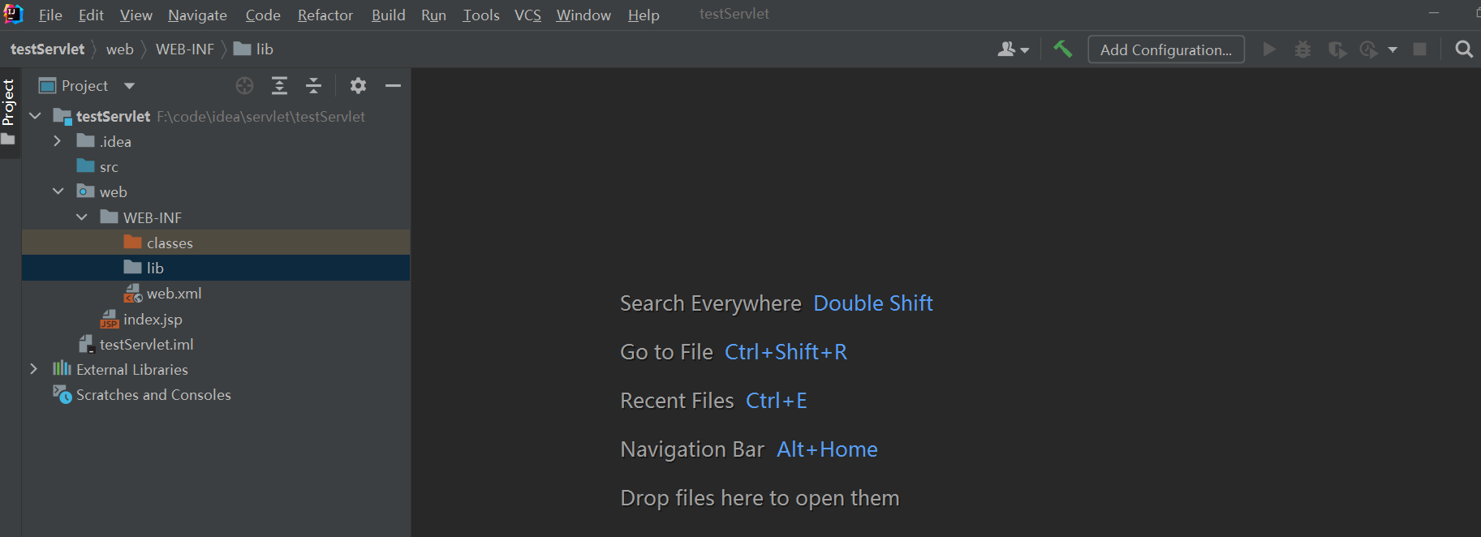
Task: Click the Double Shift shortcut text
Action: pyautogui.click(x=872, y=303)
